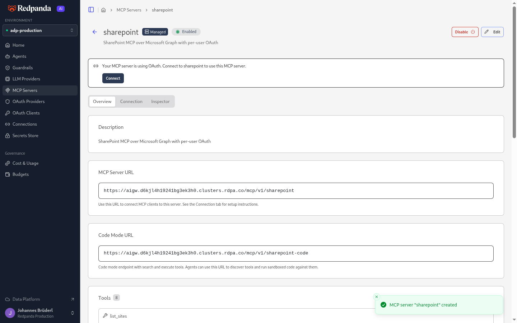Open Data Platform external link
The image size is (517, 323).
coord(40,299)
